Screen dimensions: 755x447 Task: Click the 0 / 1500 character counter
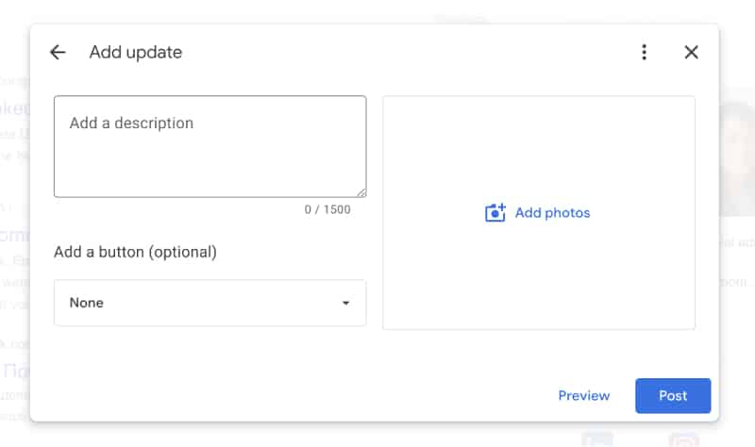coord(327,209)
